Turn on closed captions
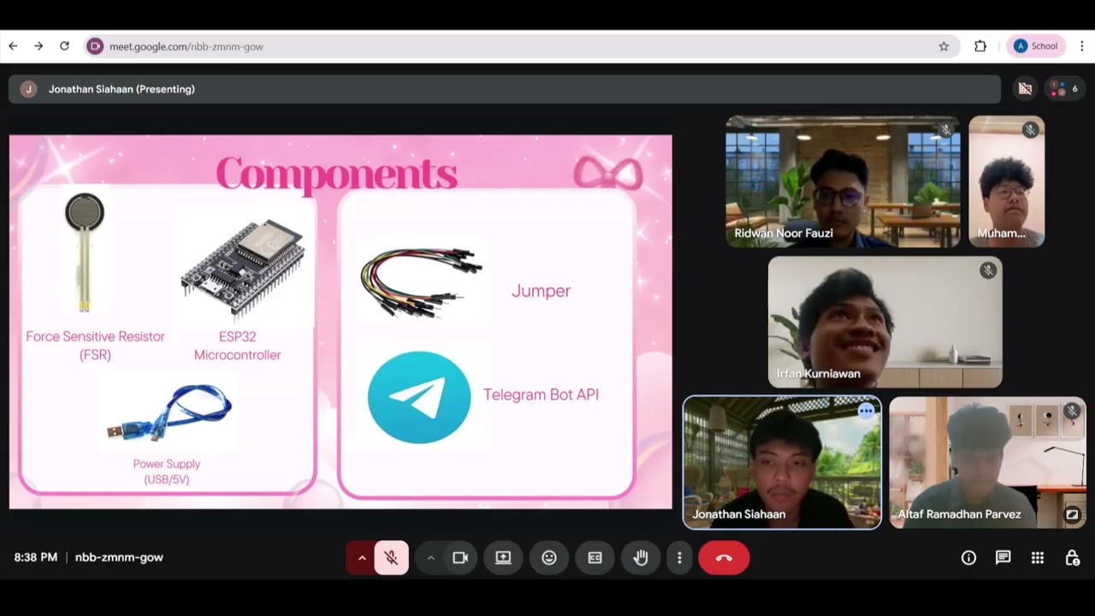 pyautogui.click(x=595, y=558)
